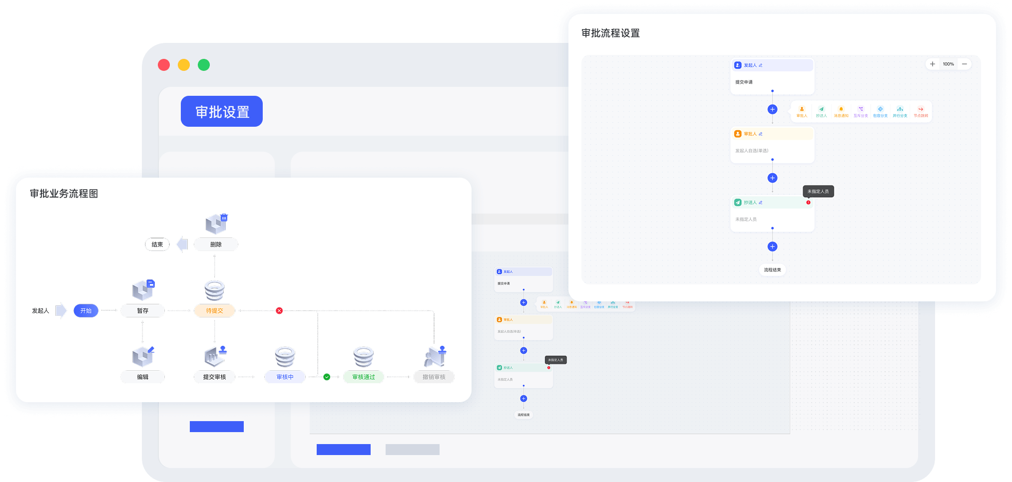Add a 包容分支 inclusive branch node
This screenshot has height=482, width=1012.
(x=880, y=110)
